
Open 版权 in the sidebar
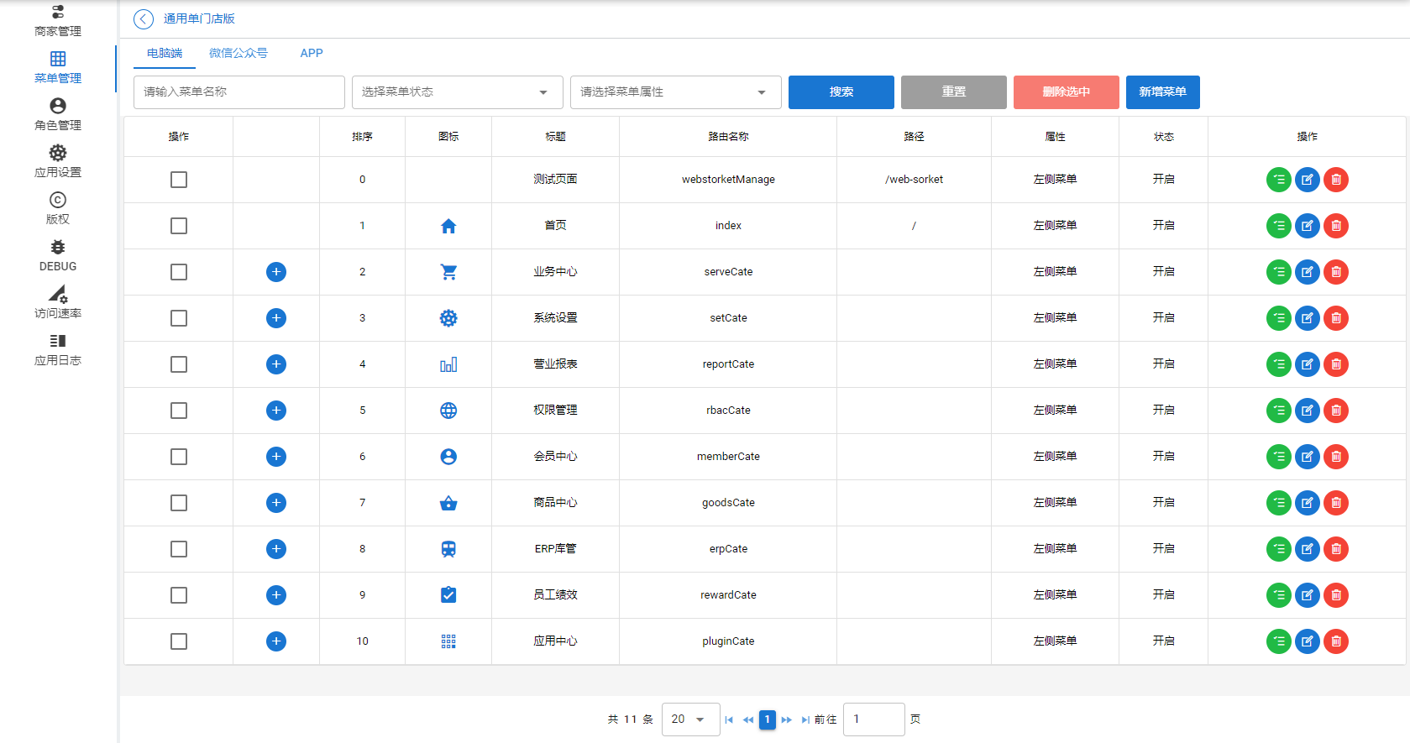click(x=58, y=209)
